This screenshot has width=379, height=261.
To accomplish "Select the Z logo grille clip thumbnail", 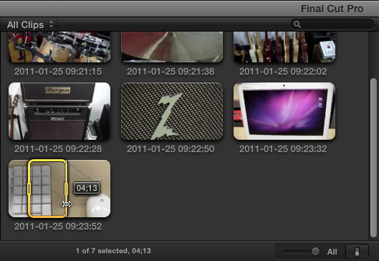I will pyautogui.click(x=172, y=111).
